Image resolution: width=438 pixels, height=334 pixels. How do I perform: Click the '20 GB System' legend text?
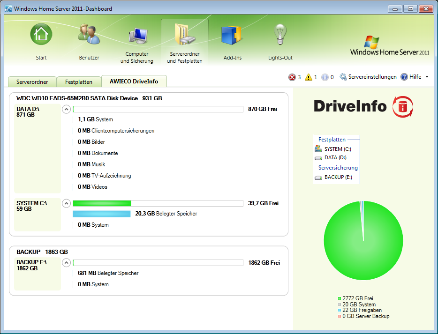pos(359,304)
